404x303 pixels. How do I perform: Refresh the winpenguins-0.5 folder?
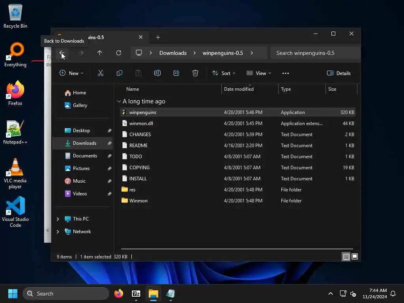119,53
